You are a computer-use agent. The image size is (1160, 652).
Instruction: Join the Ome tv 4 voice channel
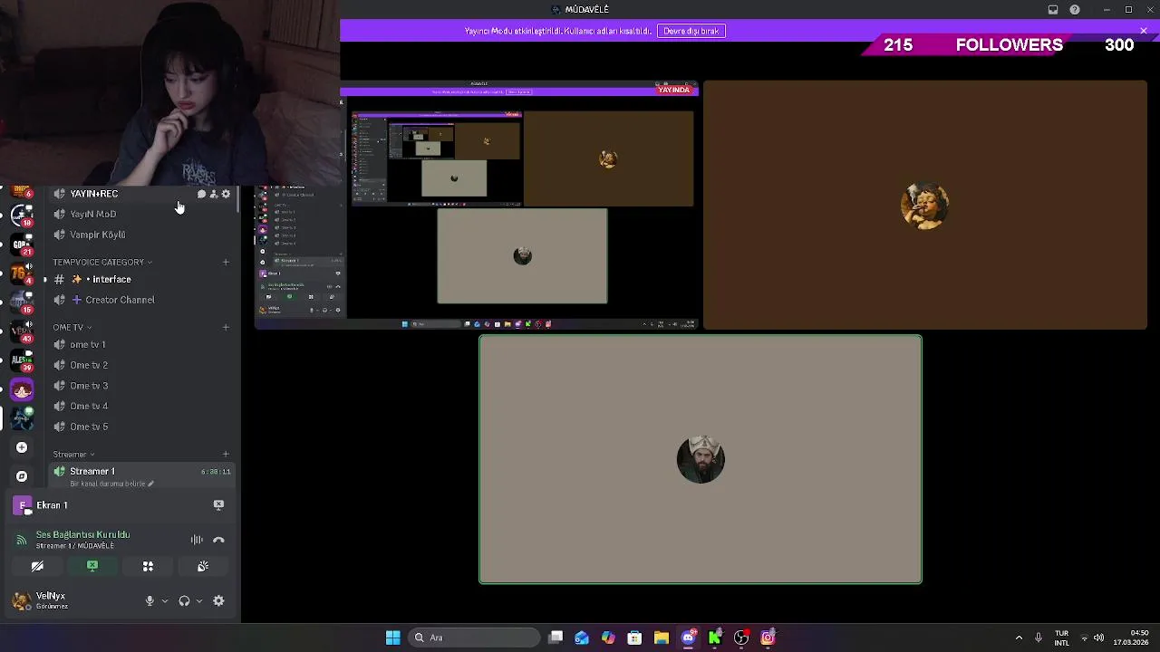tap(140, 407)
